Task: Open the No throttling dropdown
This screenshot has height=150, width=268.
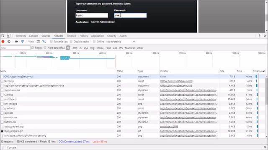Action: click(121, 42)
